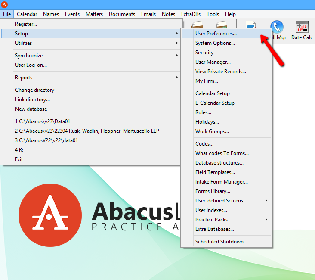315x280 pixels.
Task: Click the Call Mgr phone icon
Action: click(x=277, y=27)
